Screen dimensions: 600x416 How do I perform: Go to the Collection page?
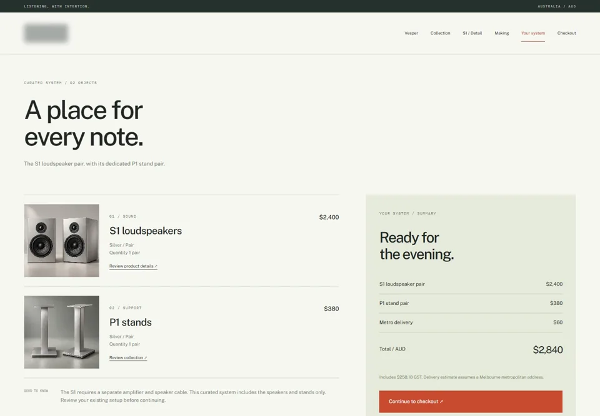440,33
